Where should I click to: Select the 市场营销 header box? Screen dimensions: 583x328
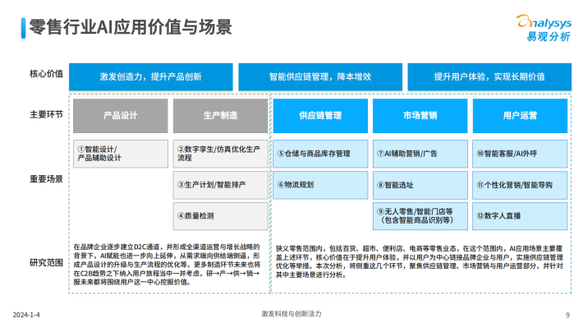pos(420,115)
